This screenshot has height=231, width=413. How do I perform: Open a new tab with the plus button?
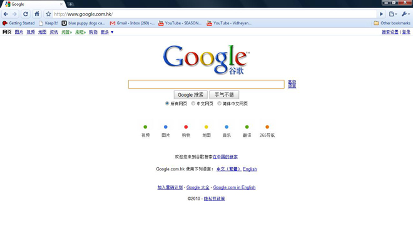tap(70, 4)
